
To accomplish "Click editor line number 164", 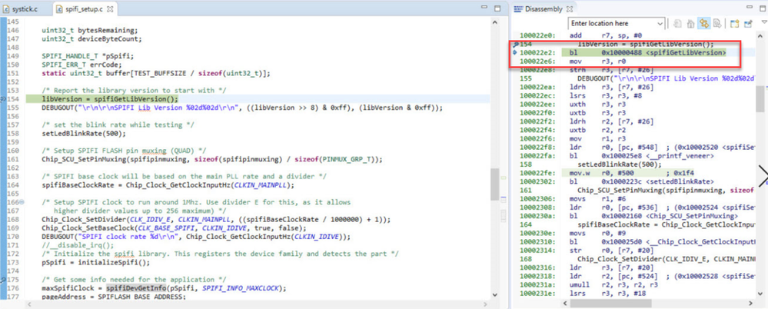I will [13, 184].
